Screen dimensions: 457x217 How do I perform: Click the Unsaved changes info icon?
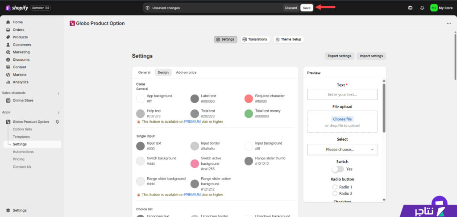[147, 8]
